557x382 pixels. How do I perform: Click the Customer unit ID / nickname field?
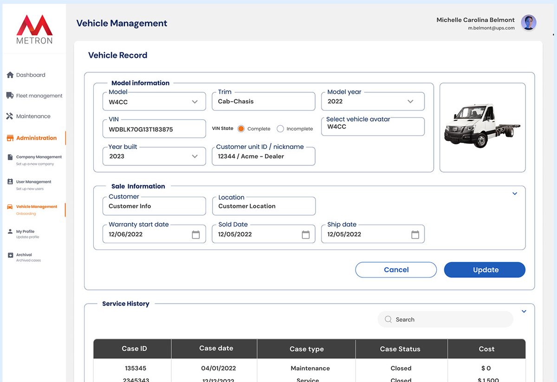264,156
